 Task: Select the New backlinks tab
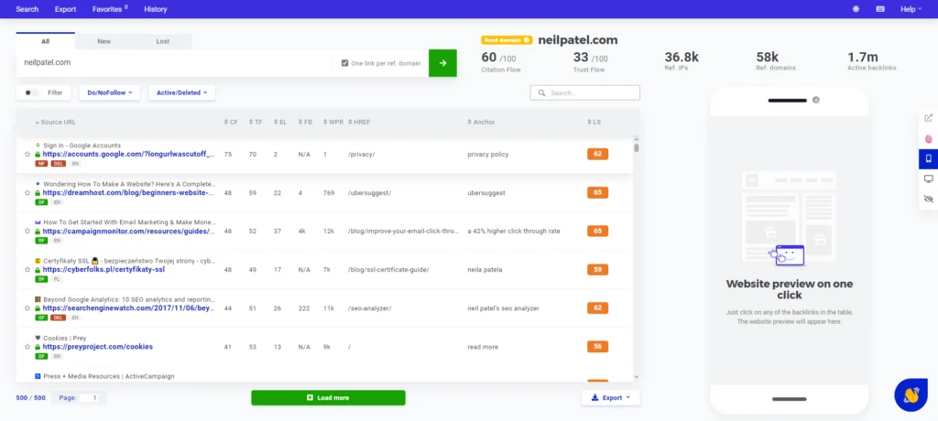[104, 41]
